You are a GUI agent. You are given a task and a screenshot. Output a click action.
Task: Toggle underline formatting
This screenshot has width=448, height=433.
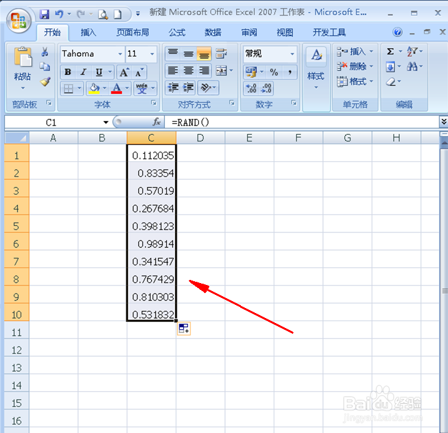coord(99,72)
